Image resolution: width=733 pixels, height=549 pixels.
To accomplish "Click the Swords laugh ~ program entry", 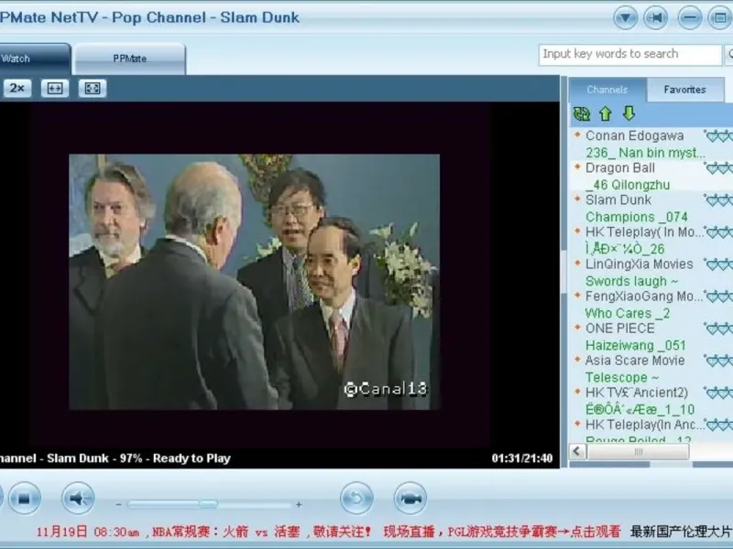I will click(631, 281).
